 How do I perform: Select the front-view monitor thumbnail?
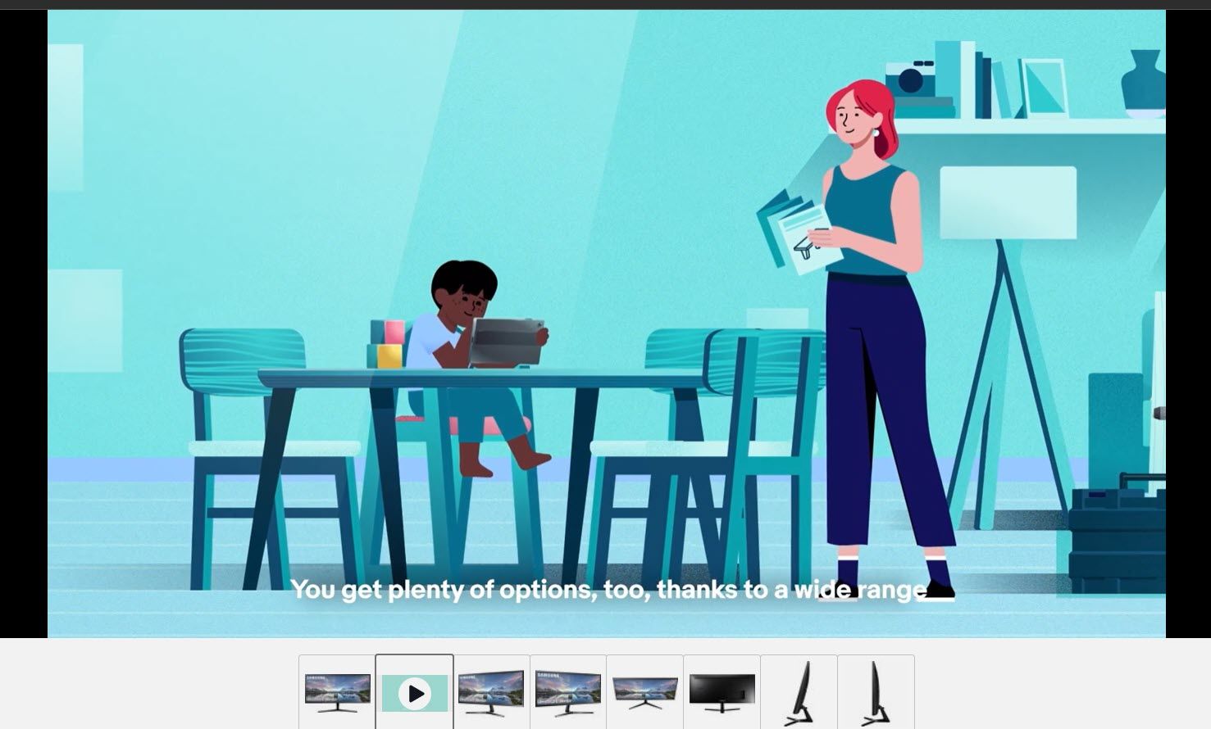coord(337,692)
